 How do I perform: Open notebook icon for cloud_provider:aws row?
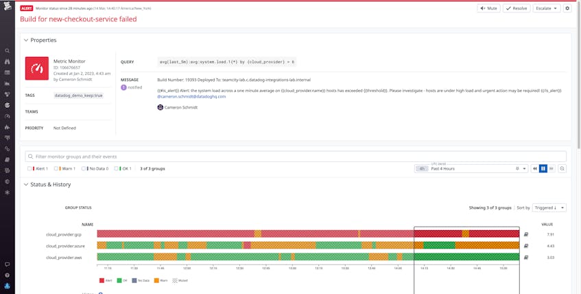click(x=526, y=257)
